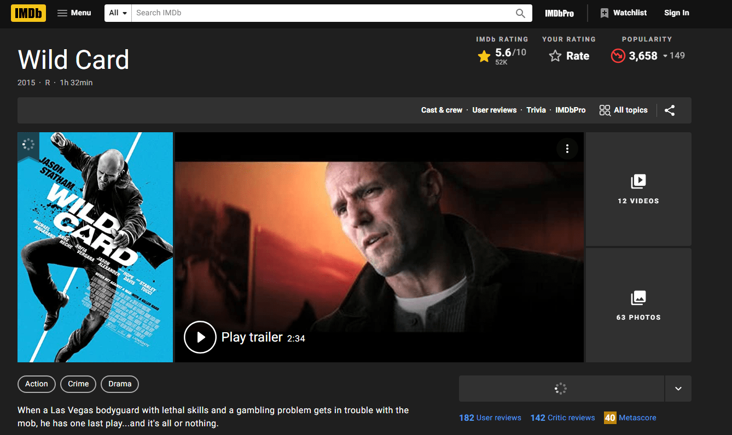
Task: Click the share icon
Action: point(670,110)
